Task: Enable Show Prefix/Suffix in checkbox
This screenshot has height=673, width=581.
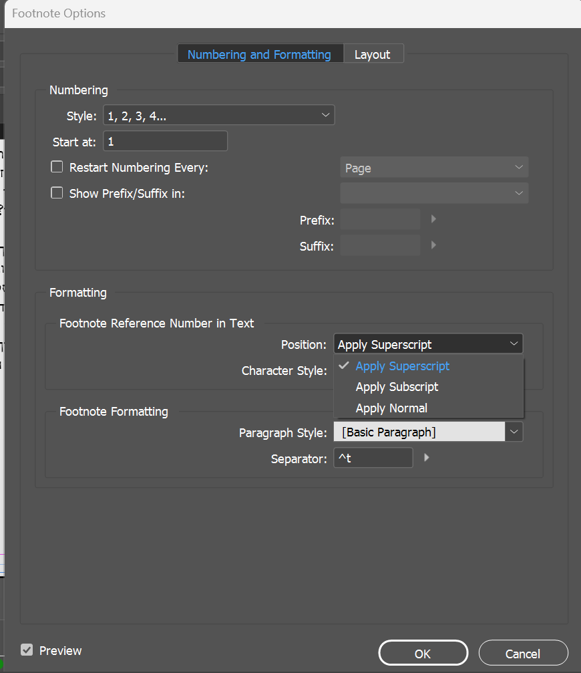Action: click(x=57, y=193)
